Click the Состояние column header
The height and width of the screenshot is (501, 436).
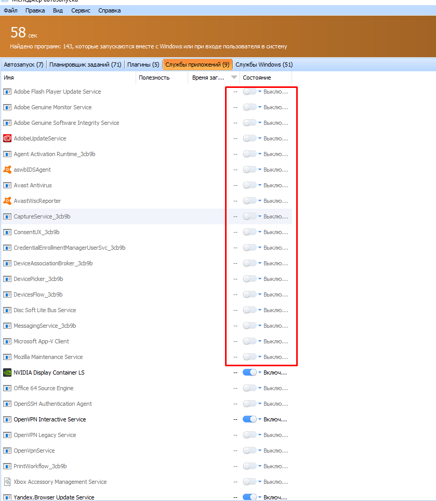(257, 78)
